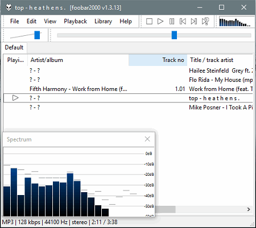256x228 pixels.
Task: Click the horizontal scrollbar thumb
Action: [166, 209]
